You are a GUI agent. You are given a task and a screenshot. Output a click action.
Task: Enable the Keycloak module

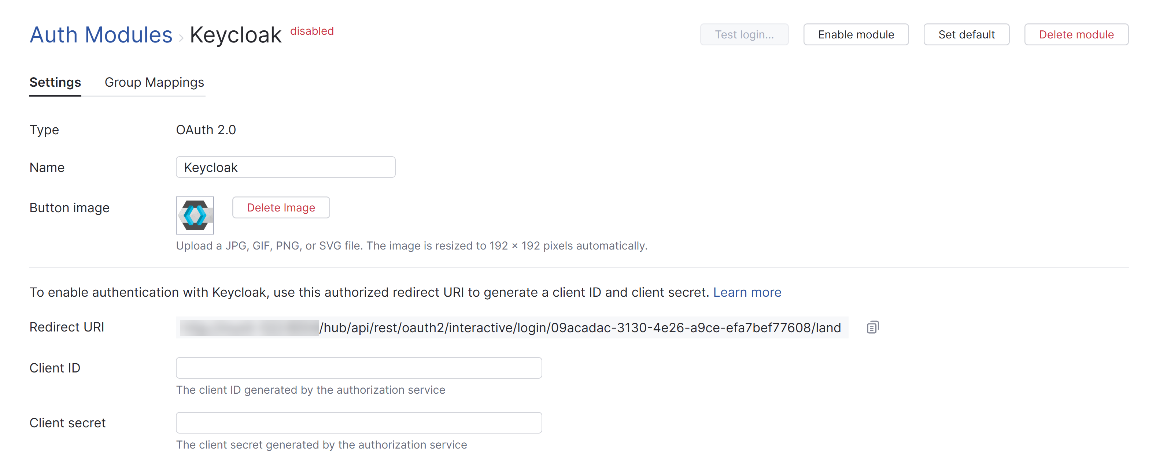(855, 34)
